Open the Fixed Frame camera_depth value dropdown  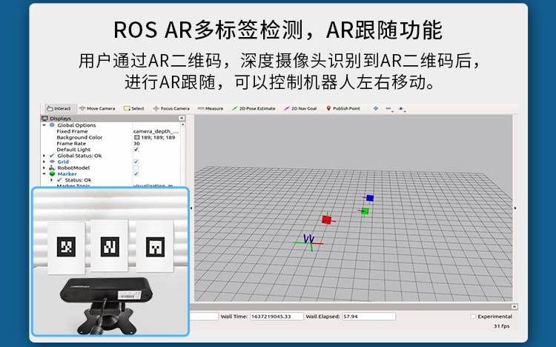(156, 131)
